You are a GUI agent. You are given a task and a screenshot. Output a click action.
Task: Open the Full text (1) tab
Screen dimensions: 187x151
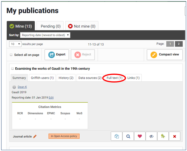pos(114,78)
